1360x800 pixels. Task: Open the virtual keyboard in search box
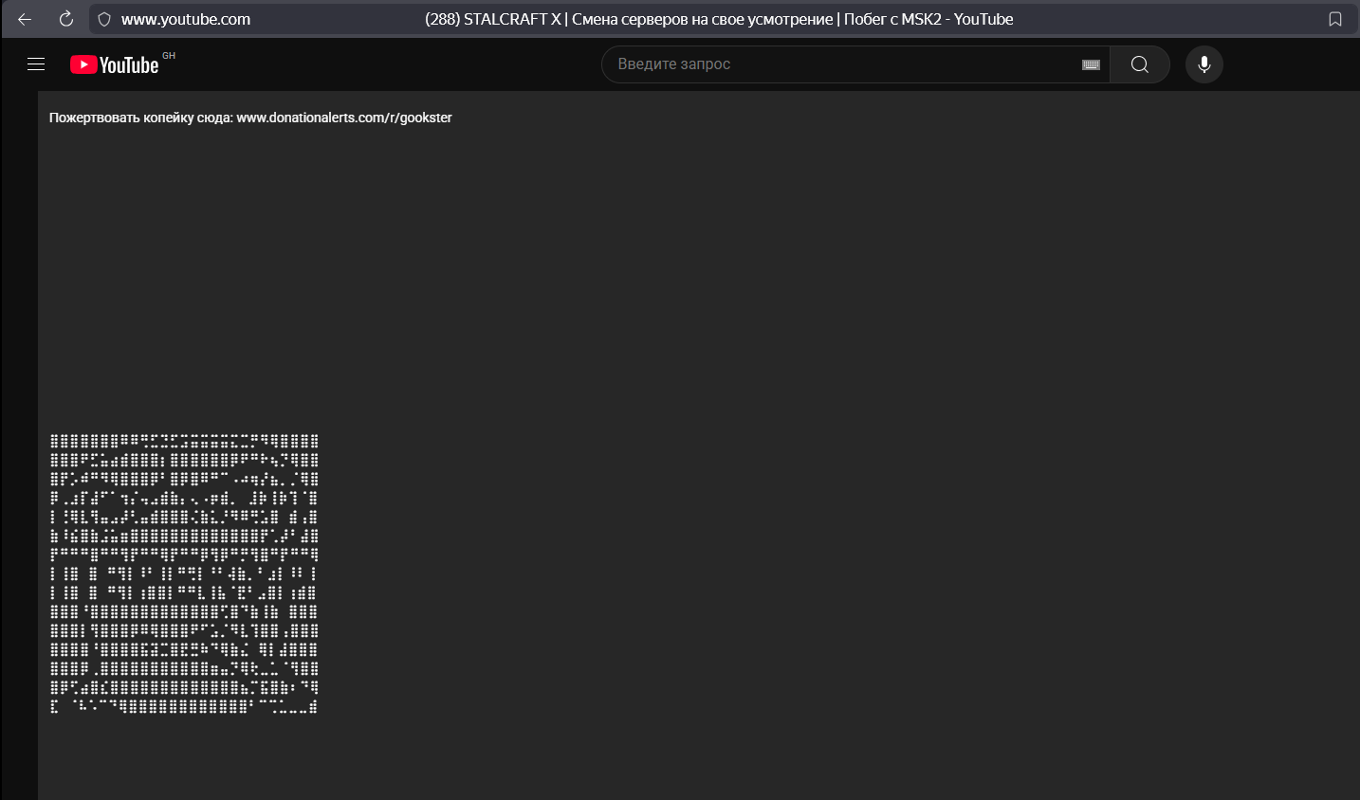click(x=1091, y=64)
